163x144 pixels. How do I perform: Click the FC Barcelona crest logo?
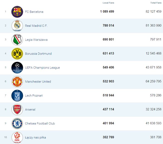tap(17, 12)
